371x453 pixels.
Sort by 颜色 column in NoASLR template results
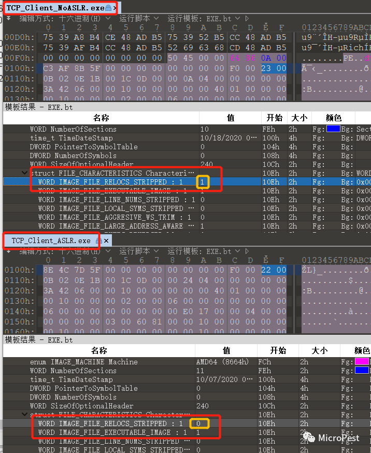coord(333,118)
